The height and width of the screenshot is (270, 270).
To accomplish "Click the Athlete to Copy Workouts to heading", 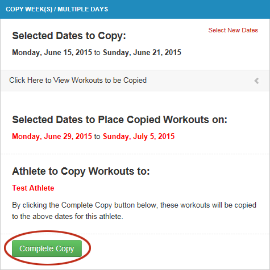I will pos(81,171).
